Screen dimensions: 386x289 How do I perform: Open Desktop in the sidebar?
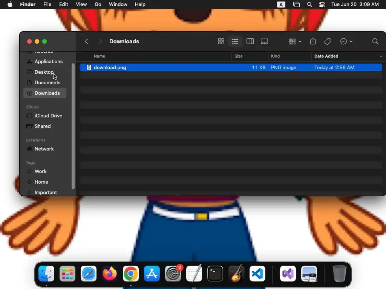pos(45,72)
